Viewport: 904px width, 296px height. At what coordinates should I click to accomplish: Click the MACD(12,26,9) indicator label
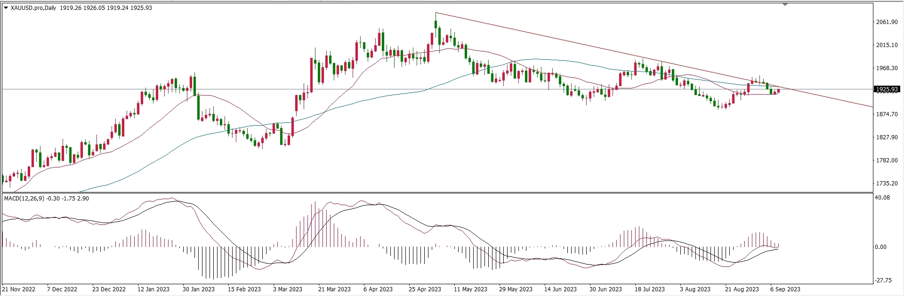[x=24, y=199]
